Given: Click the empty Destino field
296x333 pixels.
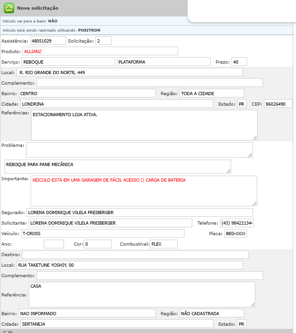Looking at the screenshot, I should click(135, 254).
